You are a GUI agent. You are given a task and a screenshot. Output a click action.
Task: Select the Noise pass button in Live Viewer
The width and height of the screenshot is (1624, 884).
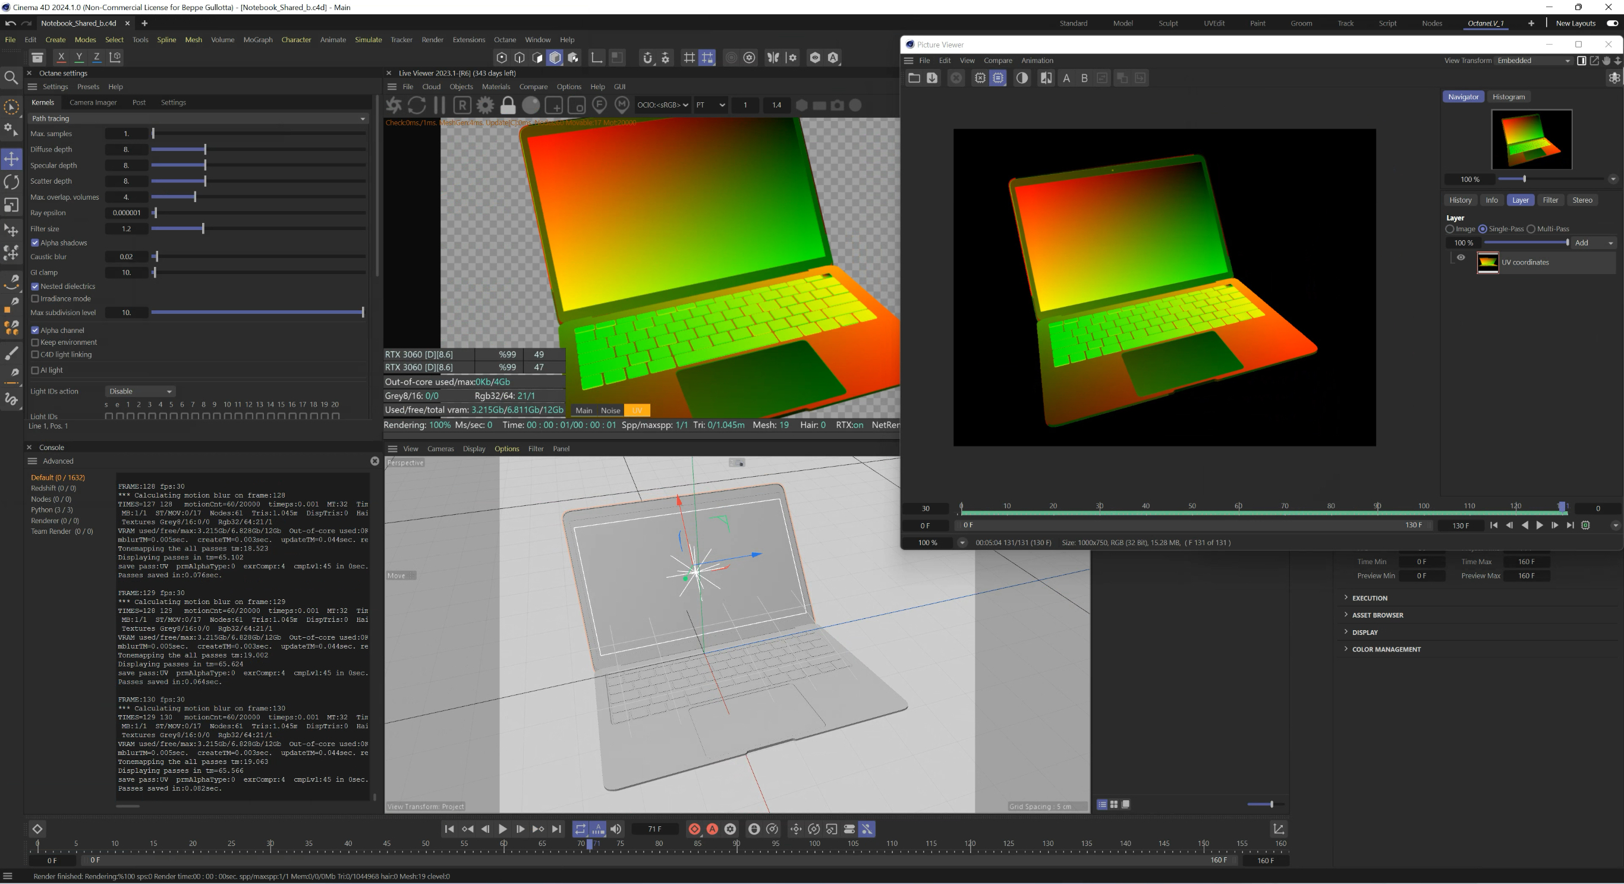(x=610, y=410)
